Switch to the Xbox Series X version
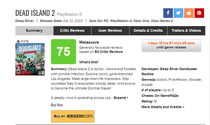210x125 pixels. 162,21
